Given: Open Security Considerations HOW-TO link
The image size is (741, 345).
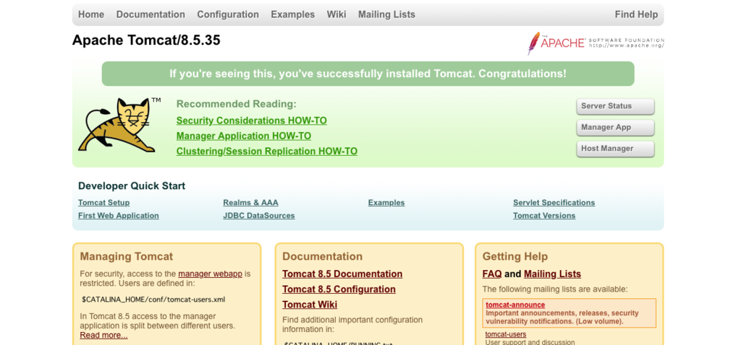Looking at the screenshot, I should coord(251,121).
